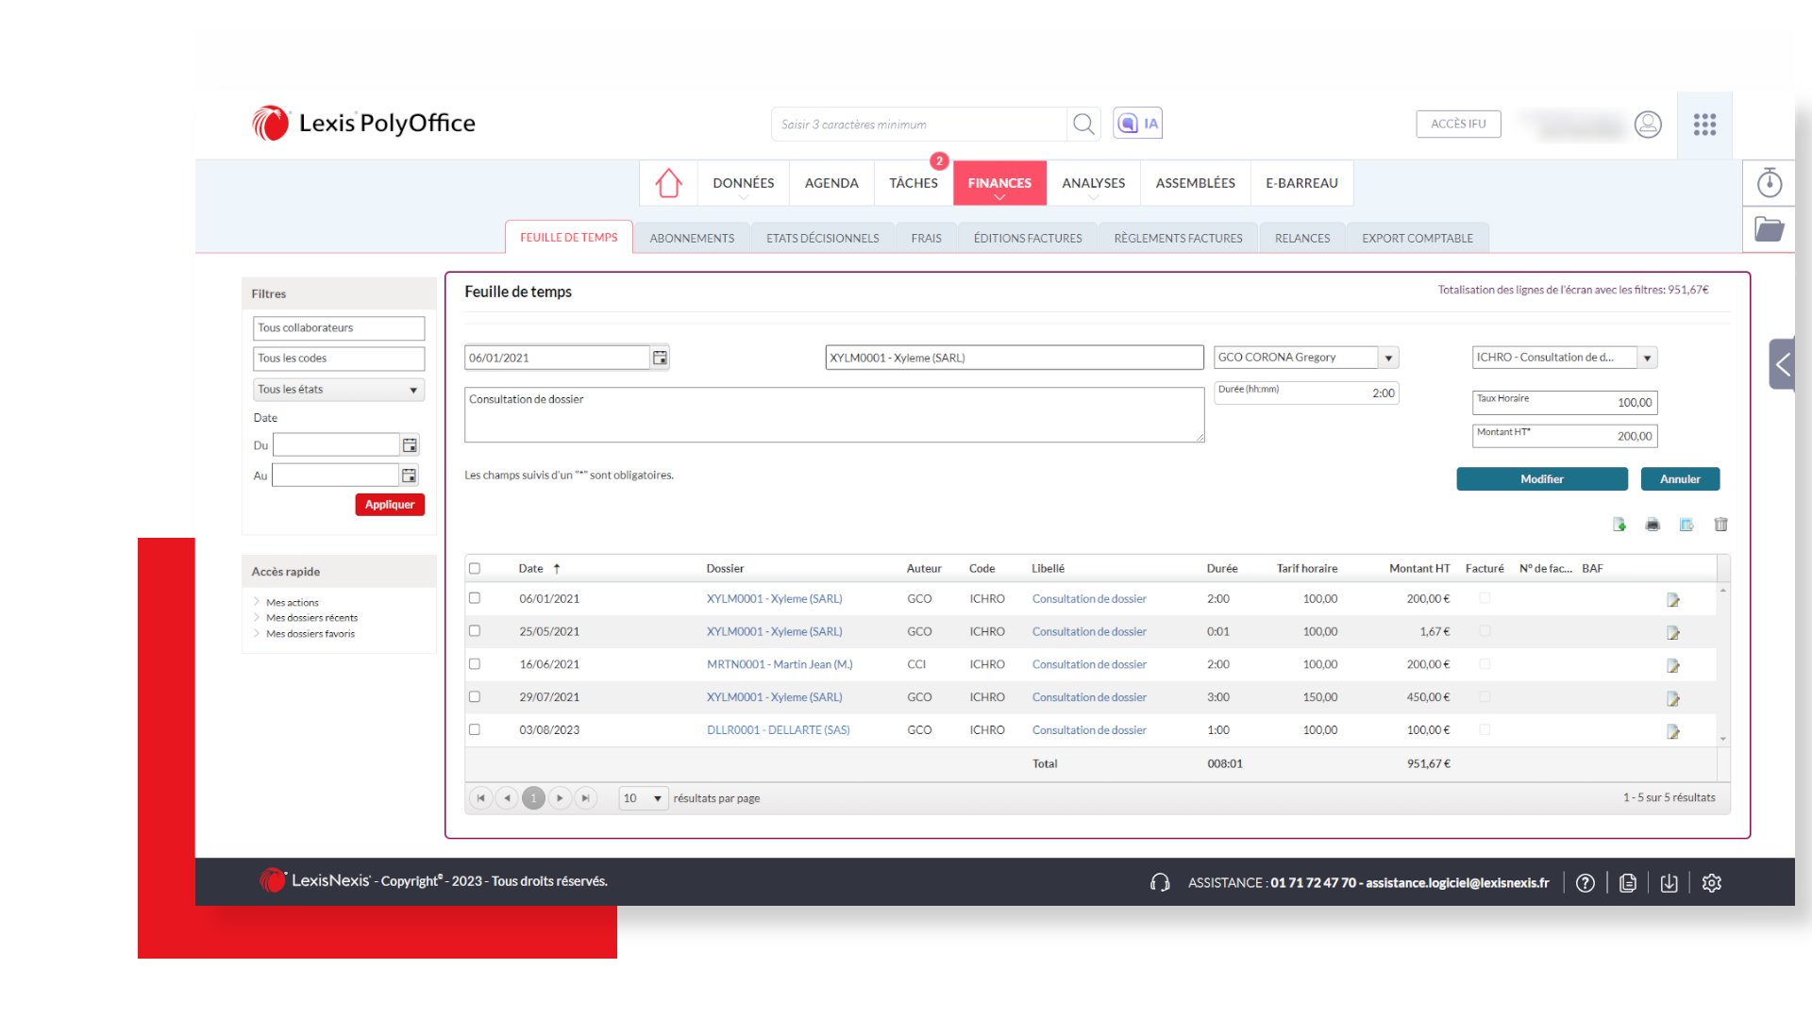The height and width of the screenshot is (1019, 1812).
Task: Open the folder icon on right sidebar
Action: coord(1769,229)
